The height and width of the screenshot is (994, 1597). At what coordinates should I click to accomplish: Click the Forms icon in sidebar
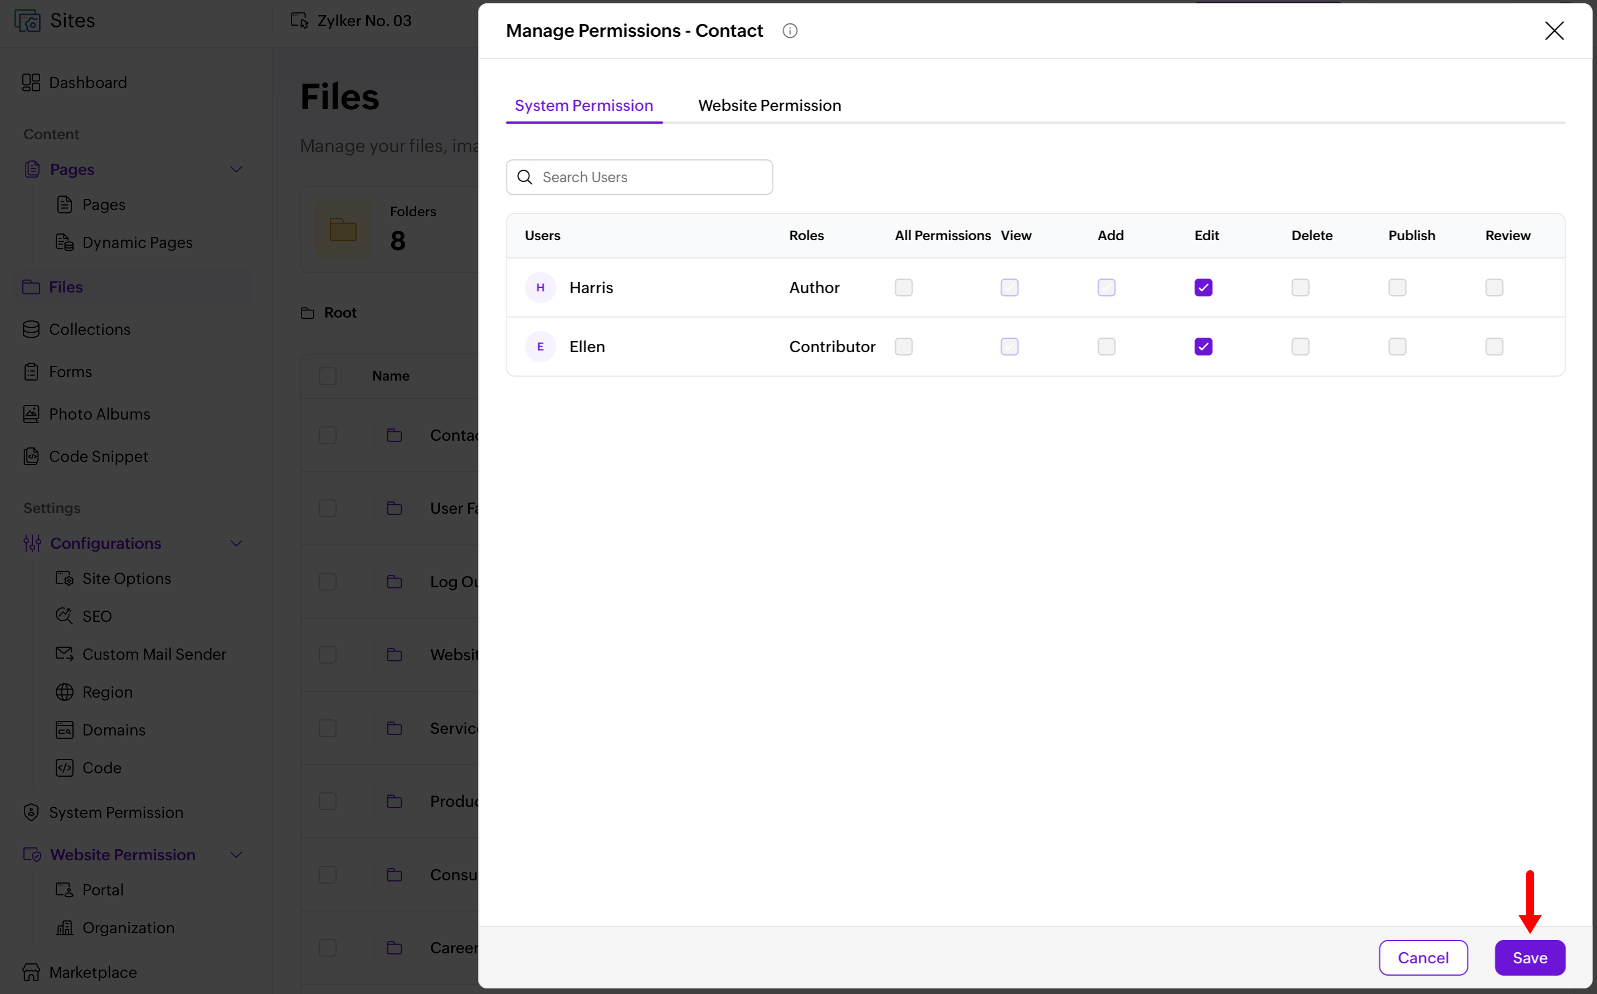coord(31,372)
